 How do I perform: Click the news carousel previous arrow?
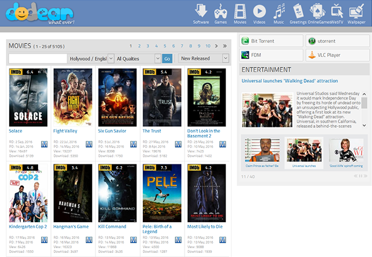tap(356, 176)
